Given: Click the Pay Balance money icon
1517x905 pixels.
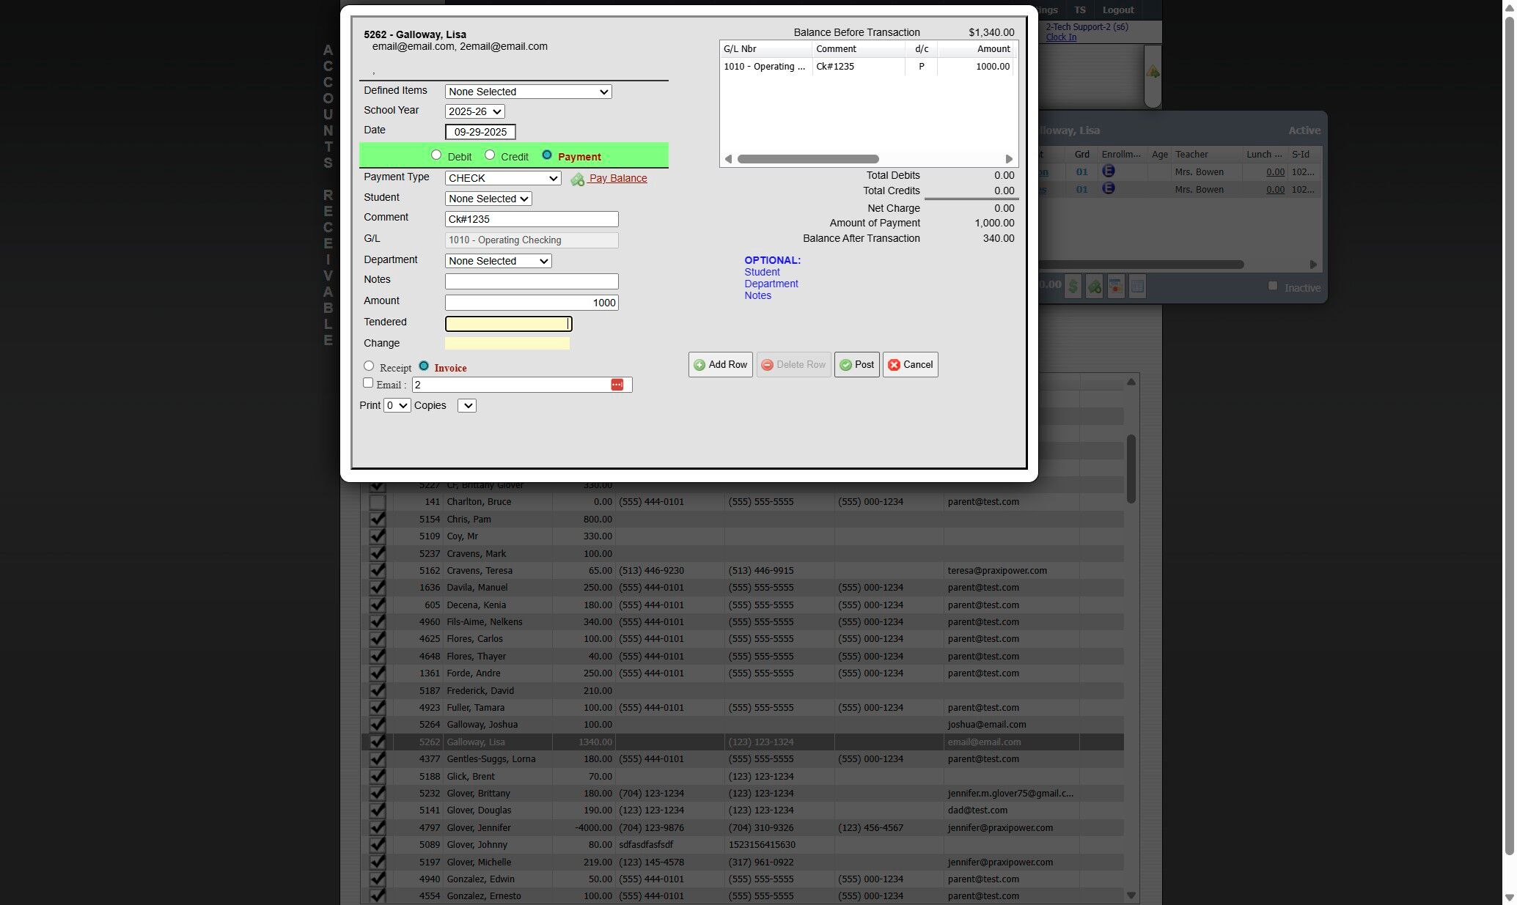Looking at the screenshot, I should (577, 179).
